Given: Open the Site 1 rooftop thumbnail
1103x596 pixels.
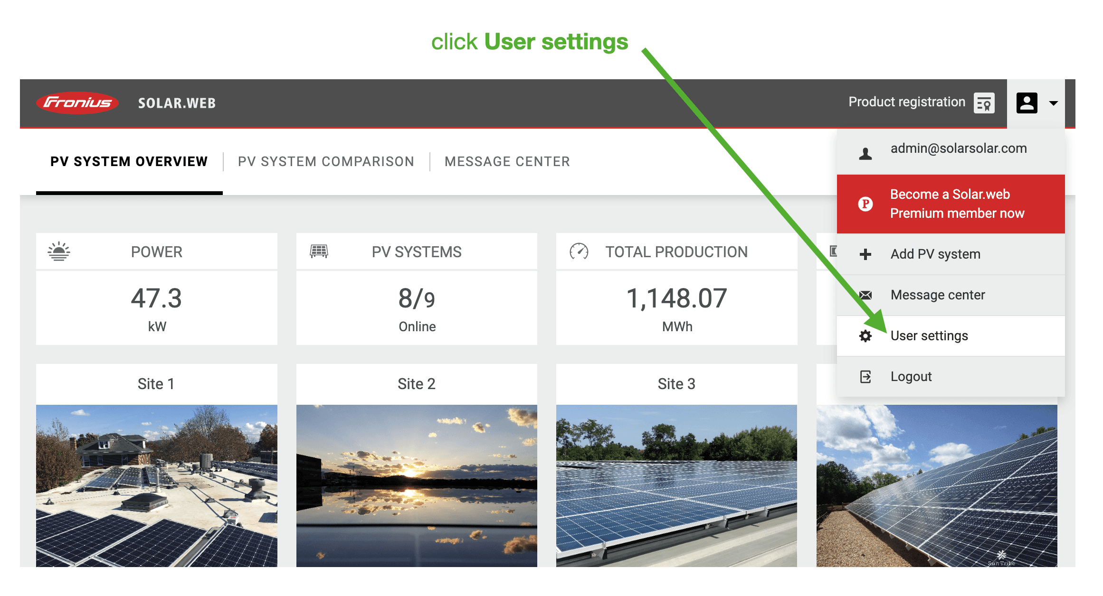Looking at the screenshot, I should [156, 485].
